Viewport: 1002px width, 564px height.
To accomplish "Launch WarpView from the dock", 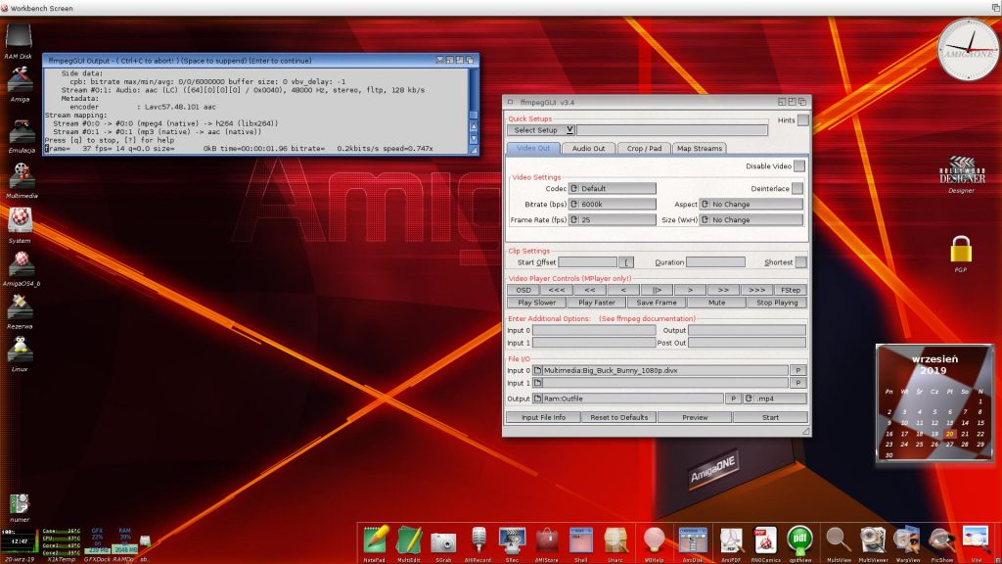I will tap(907, 540).
